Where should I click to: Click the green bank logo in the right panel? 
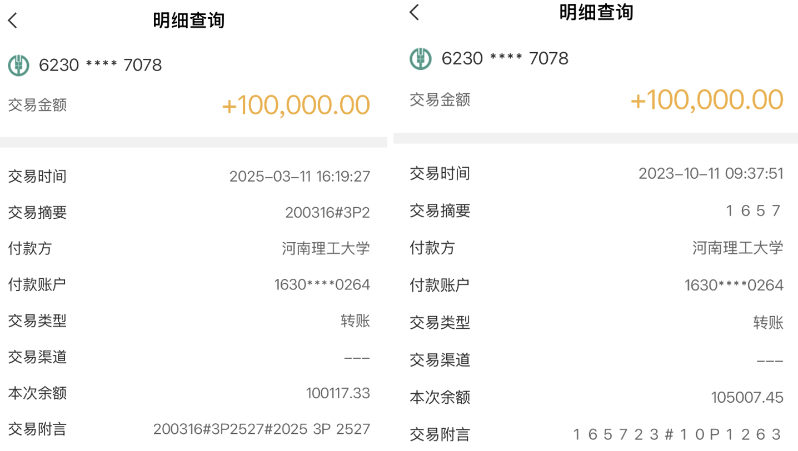421,58
